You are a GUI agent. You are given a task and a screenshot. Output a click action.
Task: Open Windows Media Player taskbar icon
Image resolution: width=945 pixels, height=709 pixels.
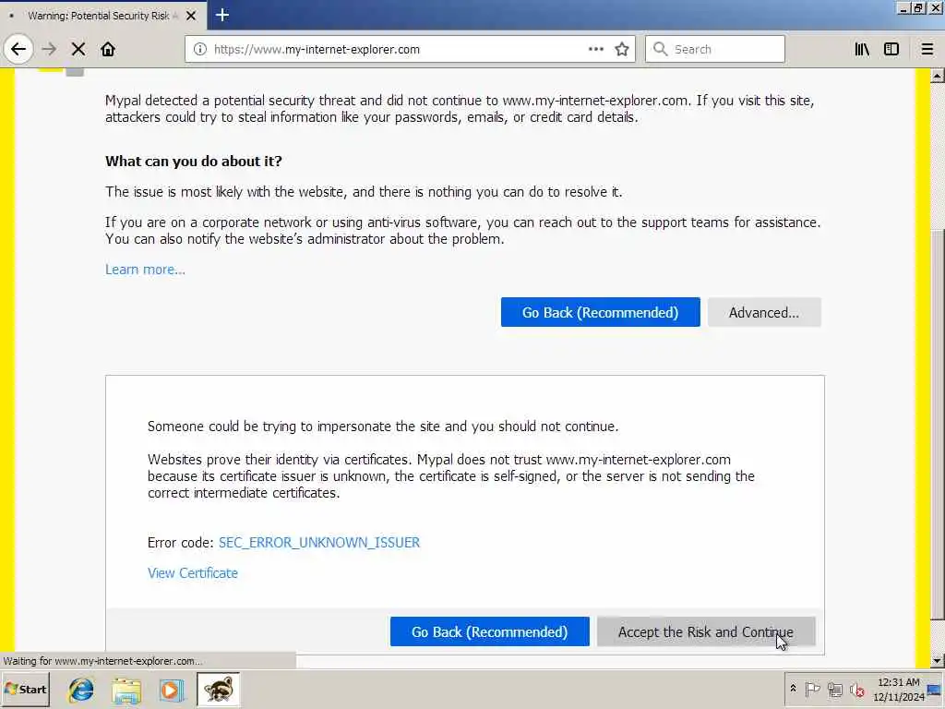click(x=171, y=690)
